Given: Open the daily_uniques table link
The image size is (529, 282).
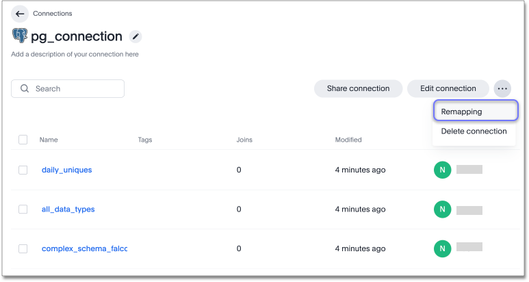Looking at the screenshot, I should pyautogui.click(x=66, y=170).
